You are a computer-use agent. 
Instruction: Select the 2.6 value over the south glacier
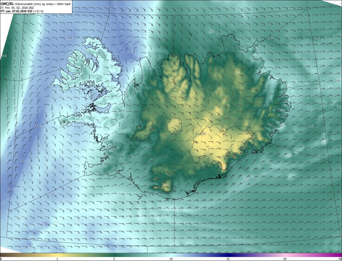tap(164, 185)
